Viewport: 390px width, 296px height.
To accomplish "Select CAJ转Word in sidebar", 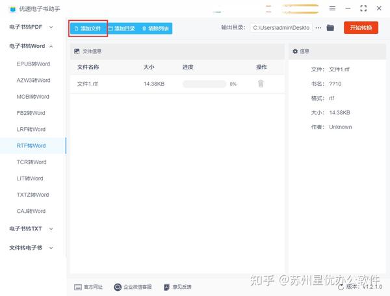I will point(31,212).
